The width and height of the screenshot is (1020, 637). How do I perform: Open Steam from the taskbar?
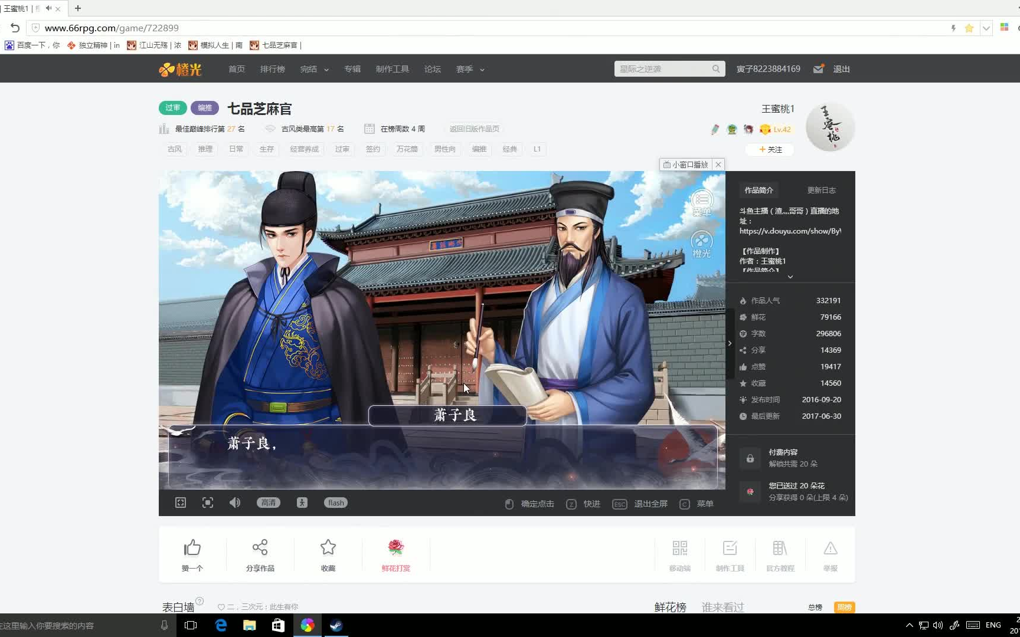tap(336, 625)
